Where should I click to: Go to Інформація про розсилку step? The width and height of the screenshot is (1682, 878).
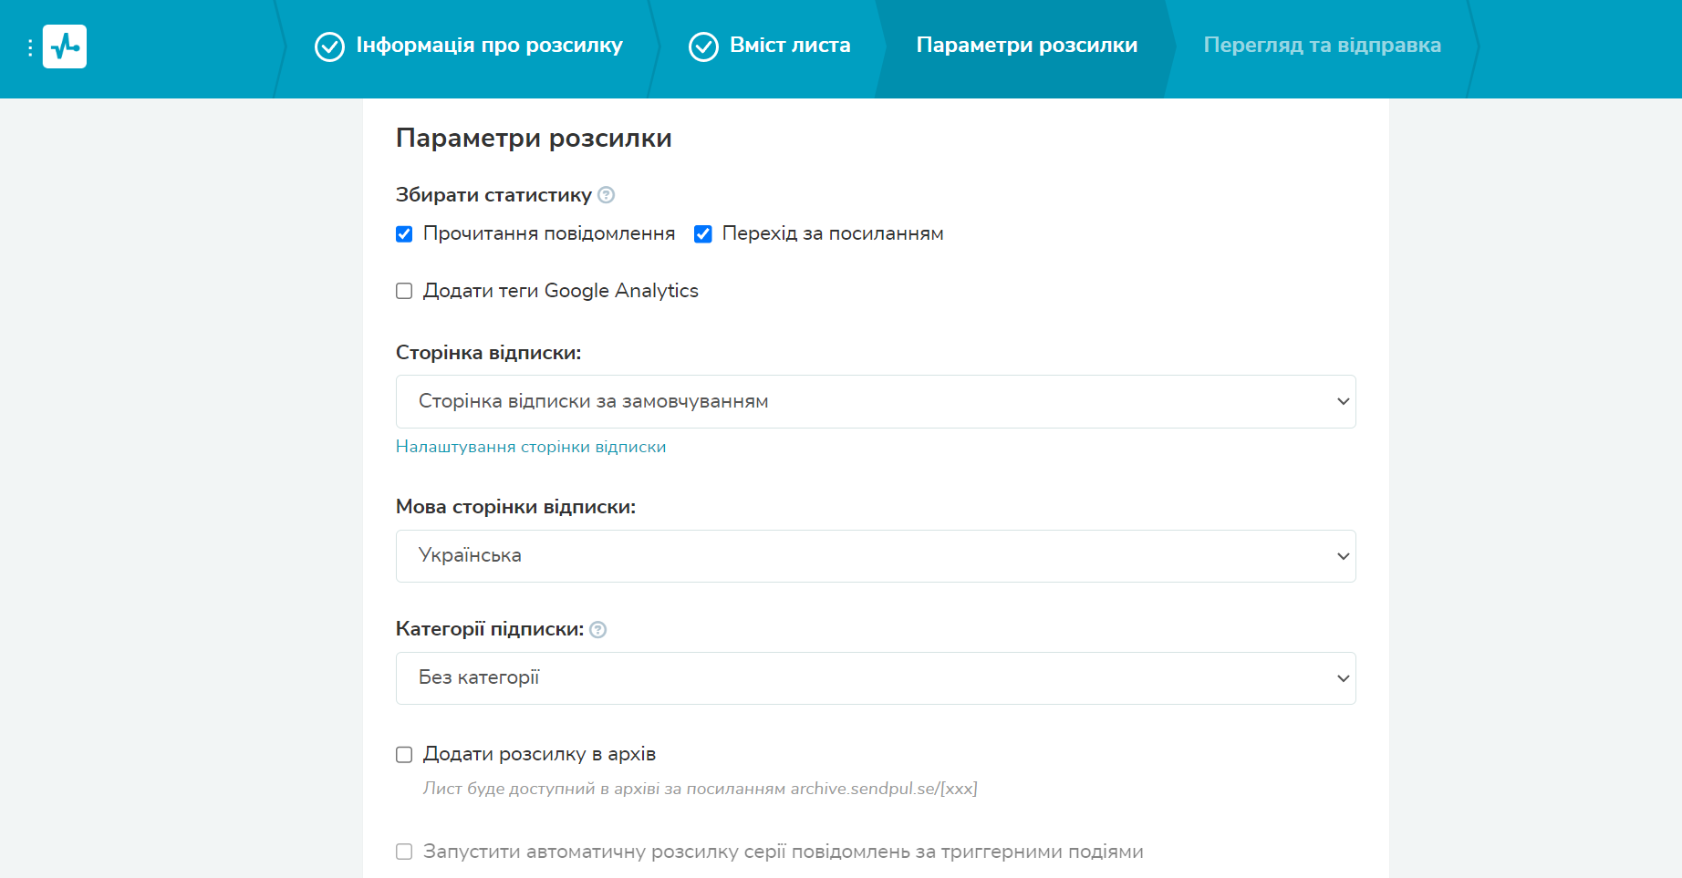489,46
